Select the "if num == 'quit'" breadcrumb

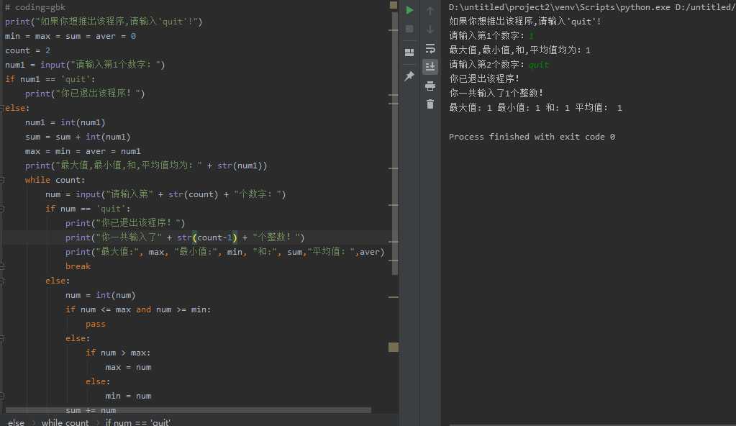[x=138, y=422]
